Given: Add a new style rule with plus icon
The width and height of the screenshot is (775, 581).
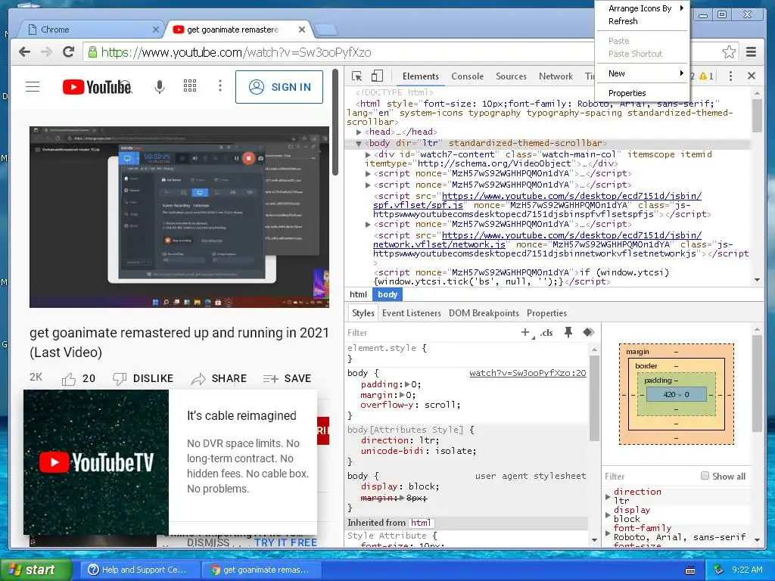Looking at the screenshot, I should pos(527,333).
